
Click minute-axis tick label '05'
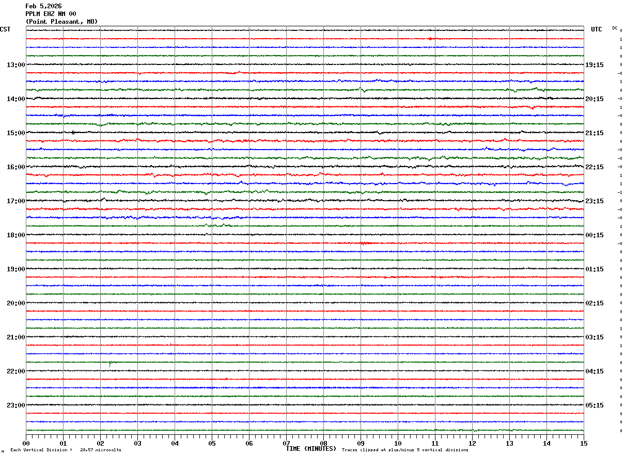(212, 444)
